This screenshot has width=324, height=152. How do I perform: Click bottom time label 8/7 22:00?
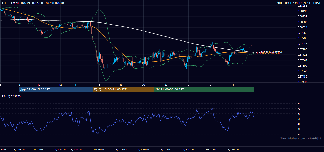click(166, 150)
